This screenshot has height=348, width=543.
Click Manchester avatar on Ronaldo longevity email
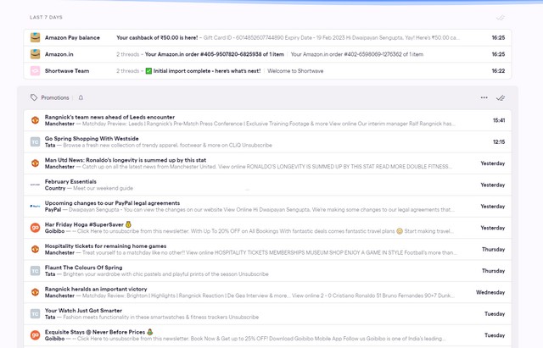[35, 163]
